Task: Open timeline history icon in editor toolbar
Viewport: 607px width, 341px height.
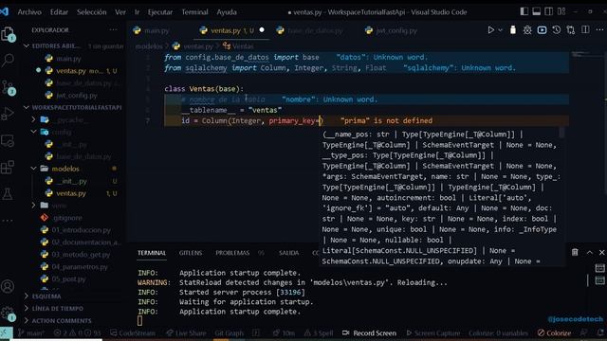Action: pyautogui.click(x=557, y=30)
